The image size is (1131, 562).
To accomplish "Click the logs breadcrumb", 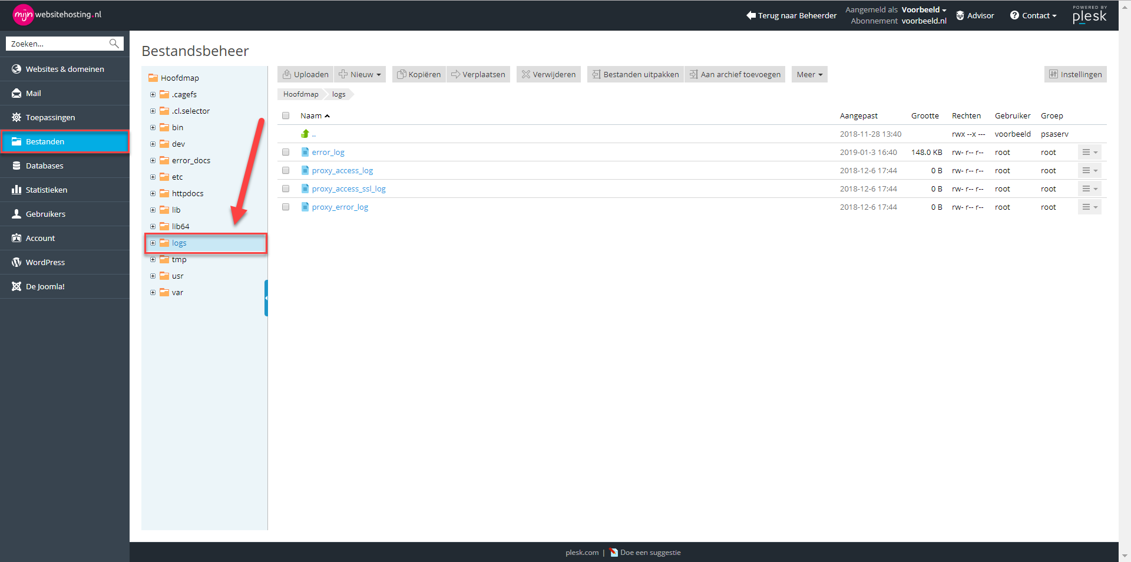I will point(339,94).
